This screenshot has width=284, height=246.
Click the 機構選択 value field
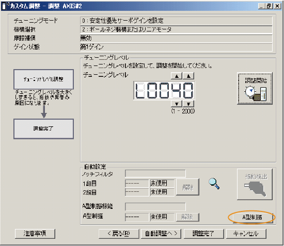(x=176, y=29)
